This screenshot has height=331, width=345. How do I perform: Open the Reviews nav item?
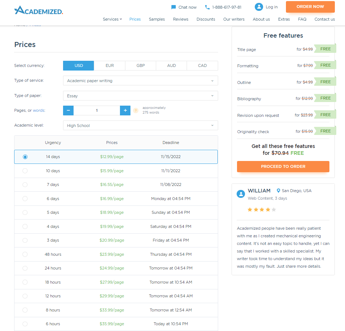click(x=180, y=19)
